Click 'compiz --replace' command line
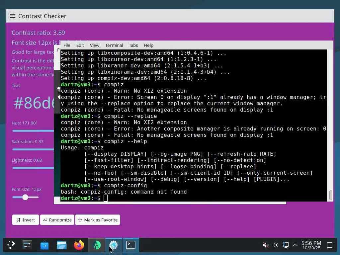The image size is (340, 255). click(130, 116)
